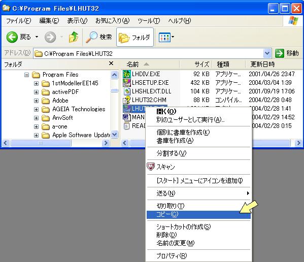Choose 個別に書庫を作成(K) menu entry
The image size is (304, 262).
click(199, 133)
